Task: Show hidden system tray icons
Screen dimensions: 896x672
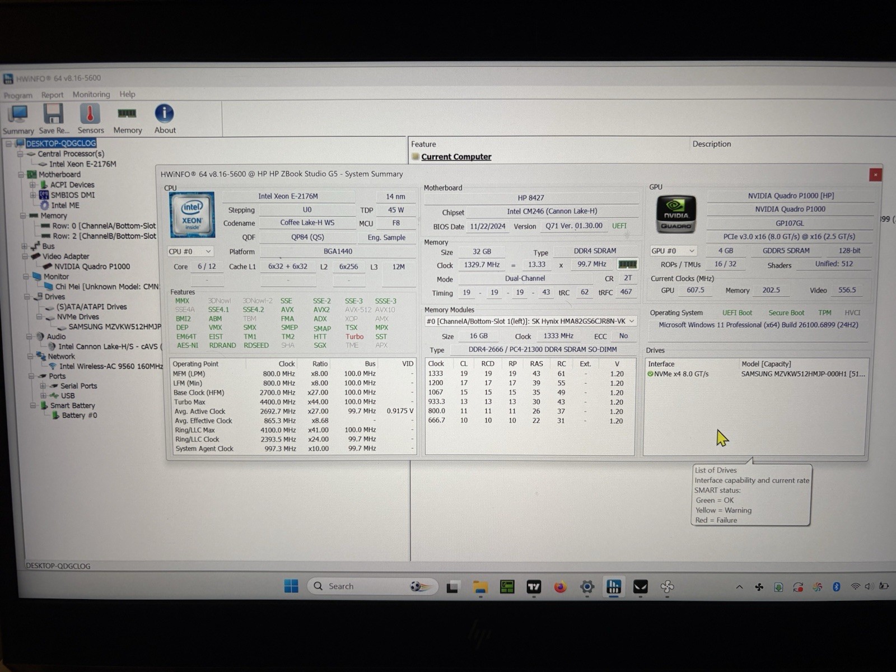Action: coord(739,587)
